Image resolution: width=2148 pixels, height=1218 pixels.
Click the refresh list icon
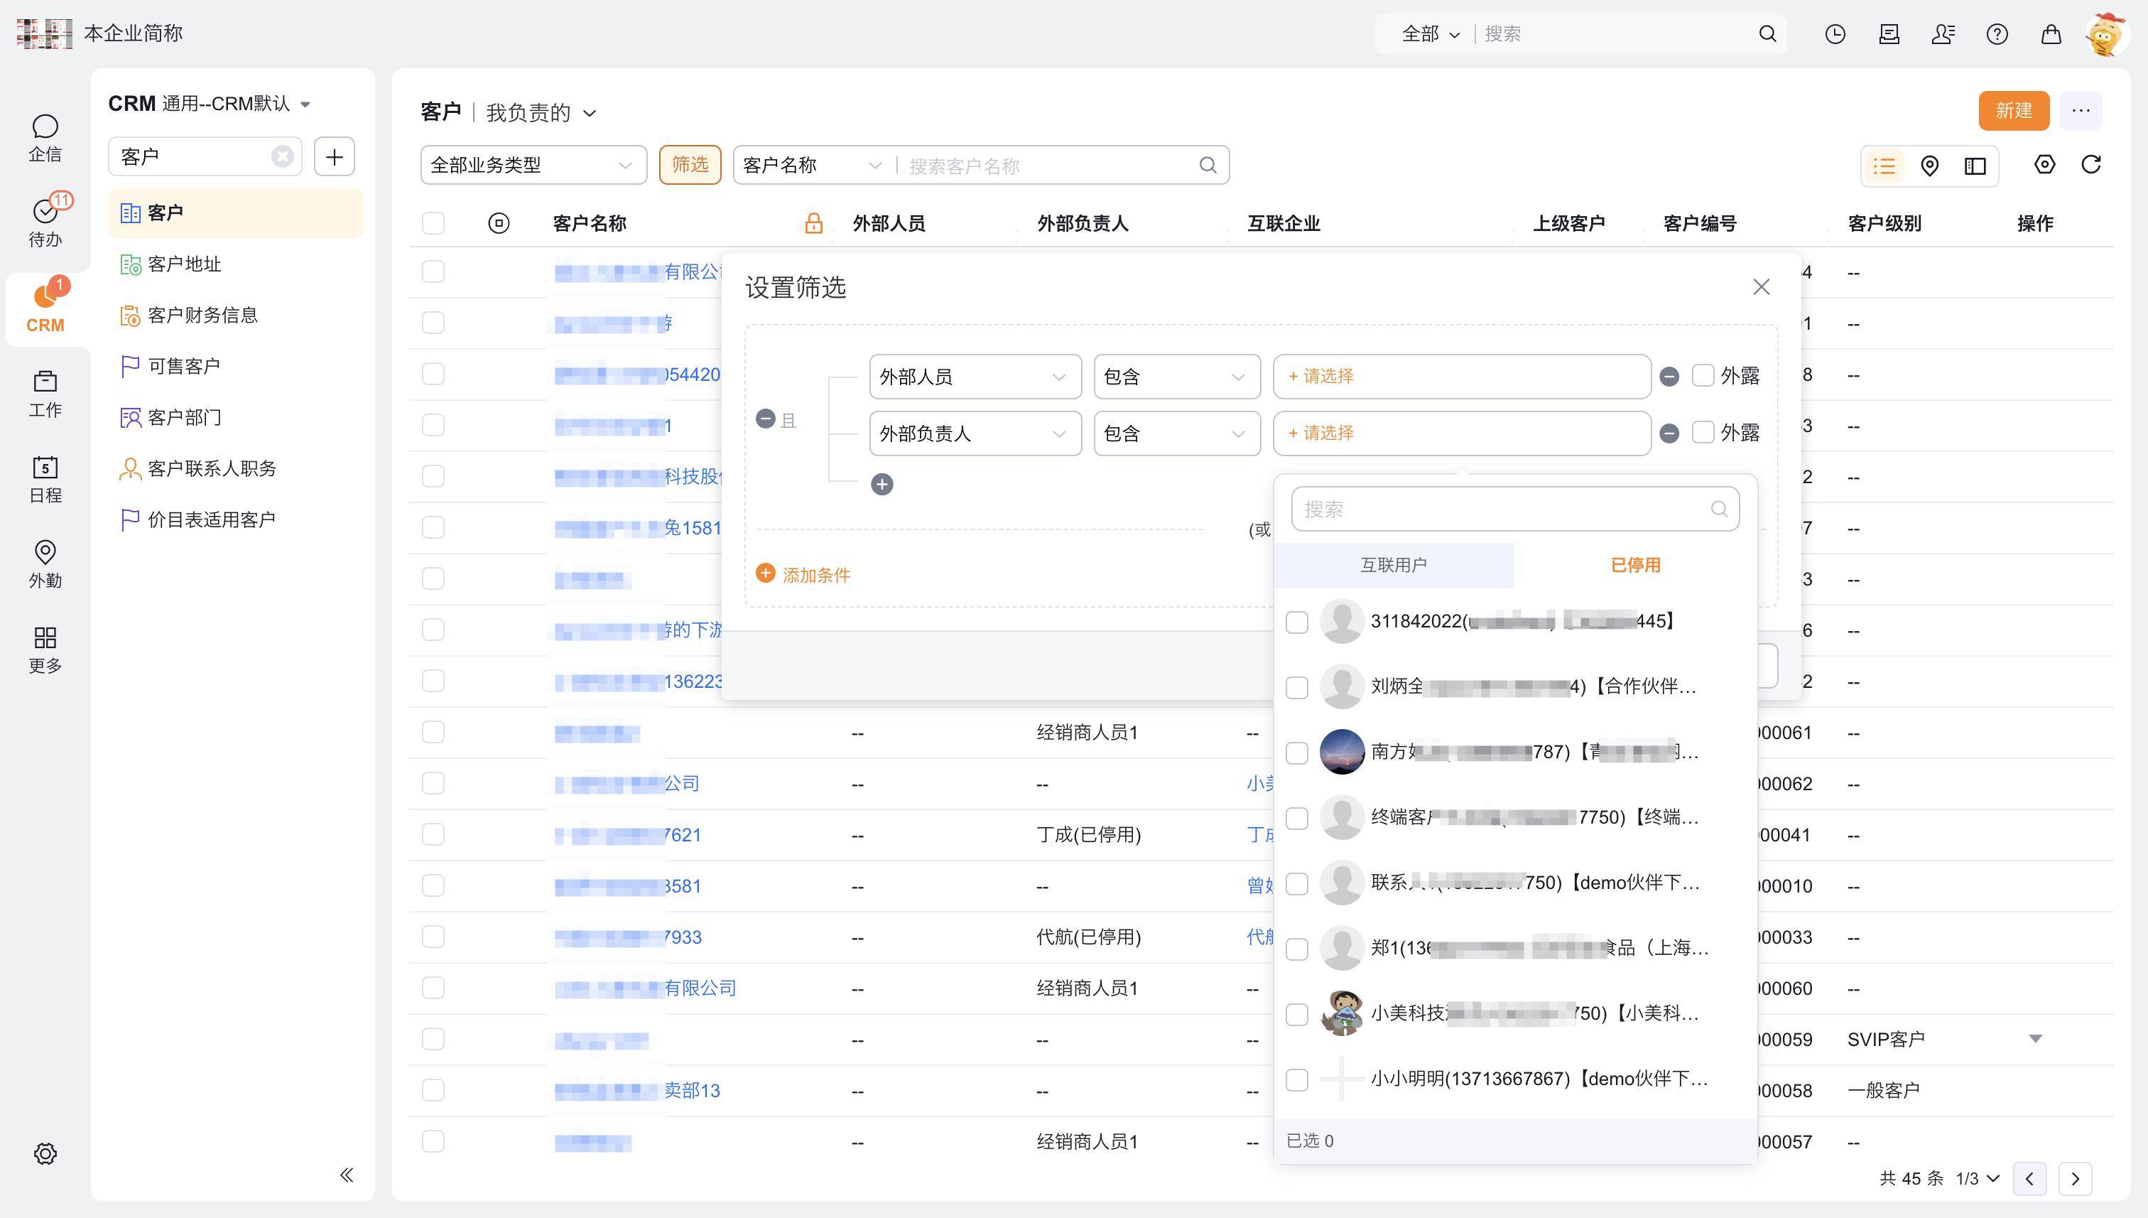2090,165
